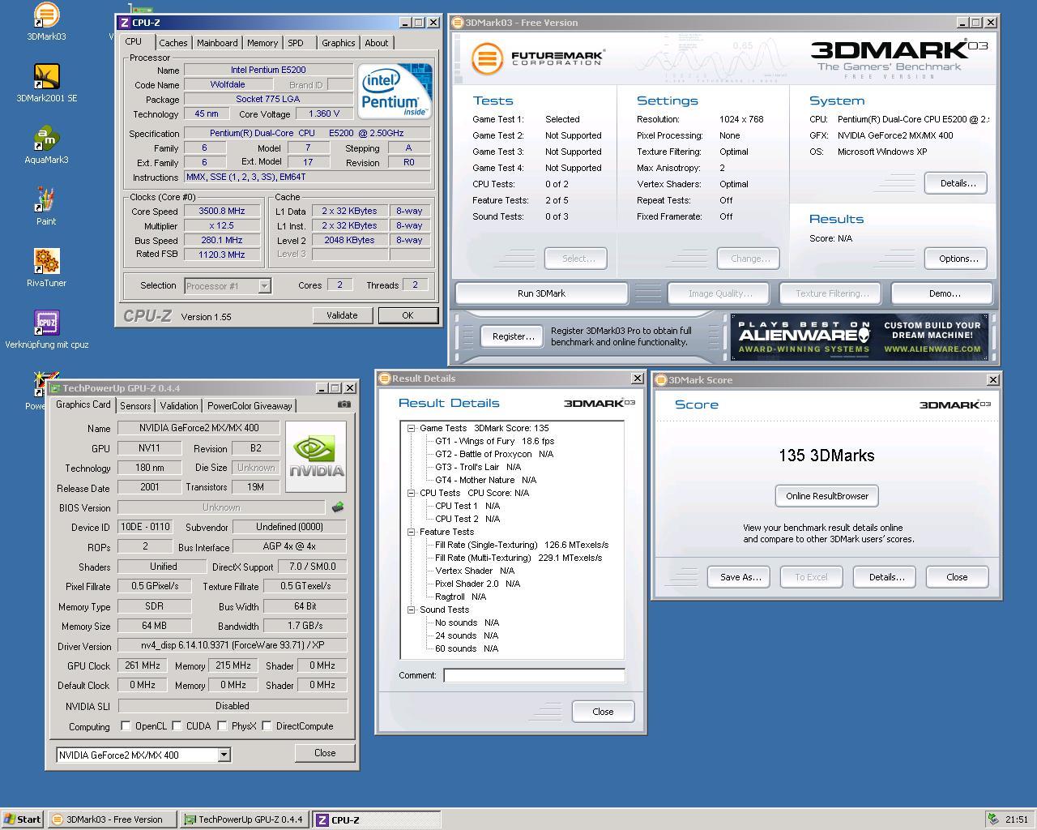This screenshot has height=830, width=1037.
Task: Launch RivaTuner desktop shortcut
Action: coord(46,267)
